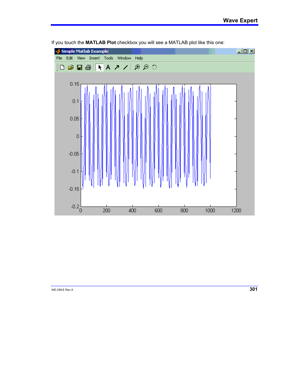292x378 pixels.
Task: Click the Save floppy disk icon
Action: coord(80,67)
